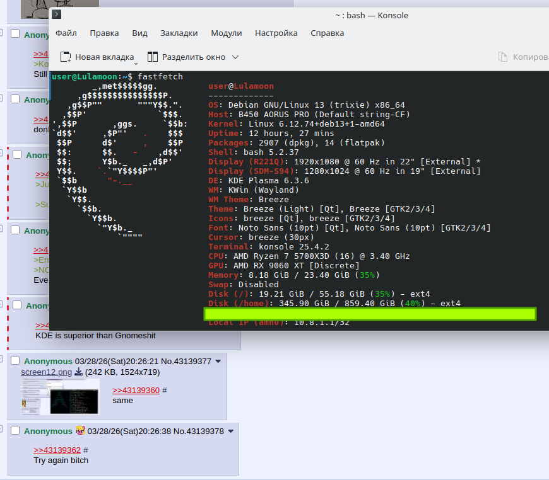Click the 'Uptime: 12 hours, 27 mins' line
Screen dimensions: 549x480
coord(271,133)
